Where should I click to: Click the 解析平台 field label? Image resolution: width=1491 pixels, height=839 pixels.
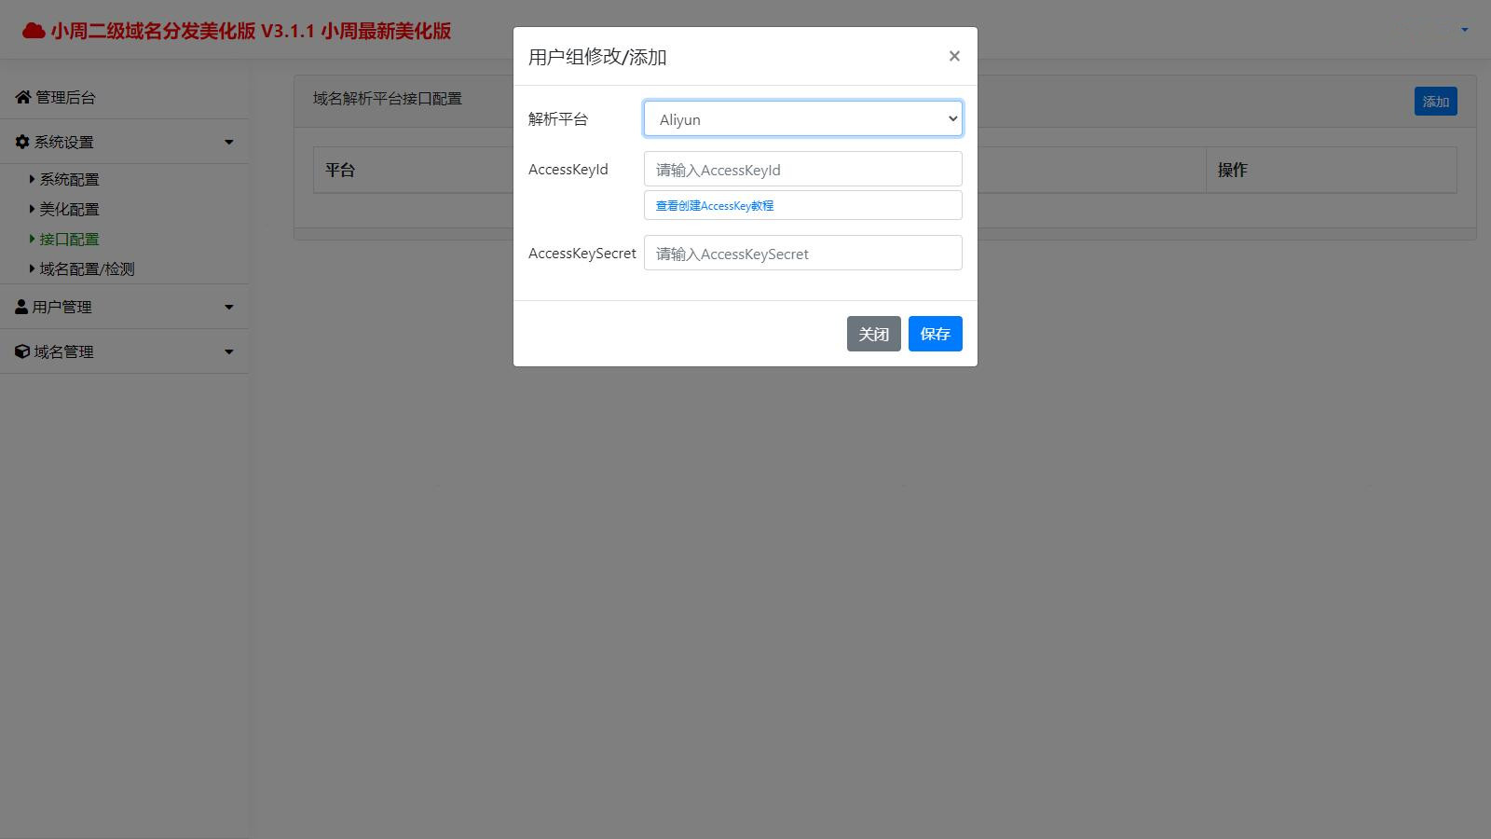click(558, 118)
